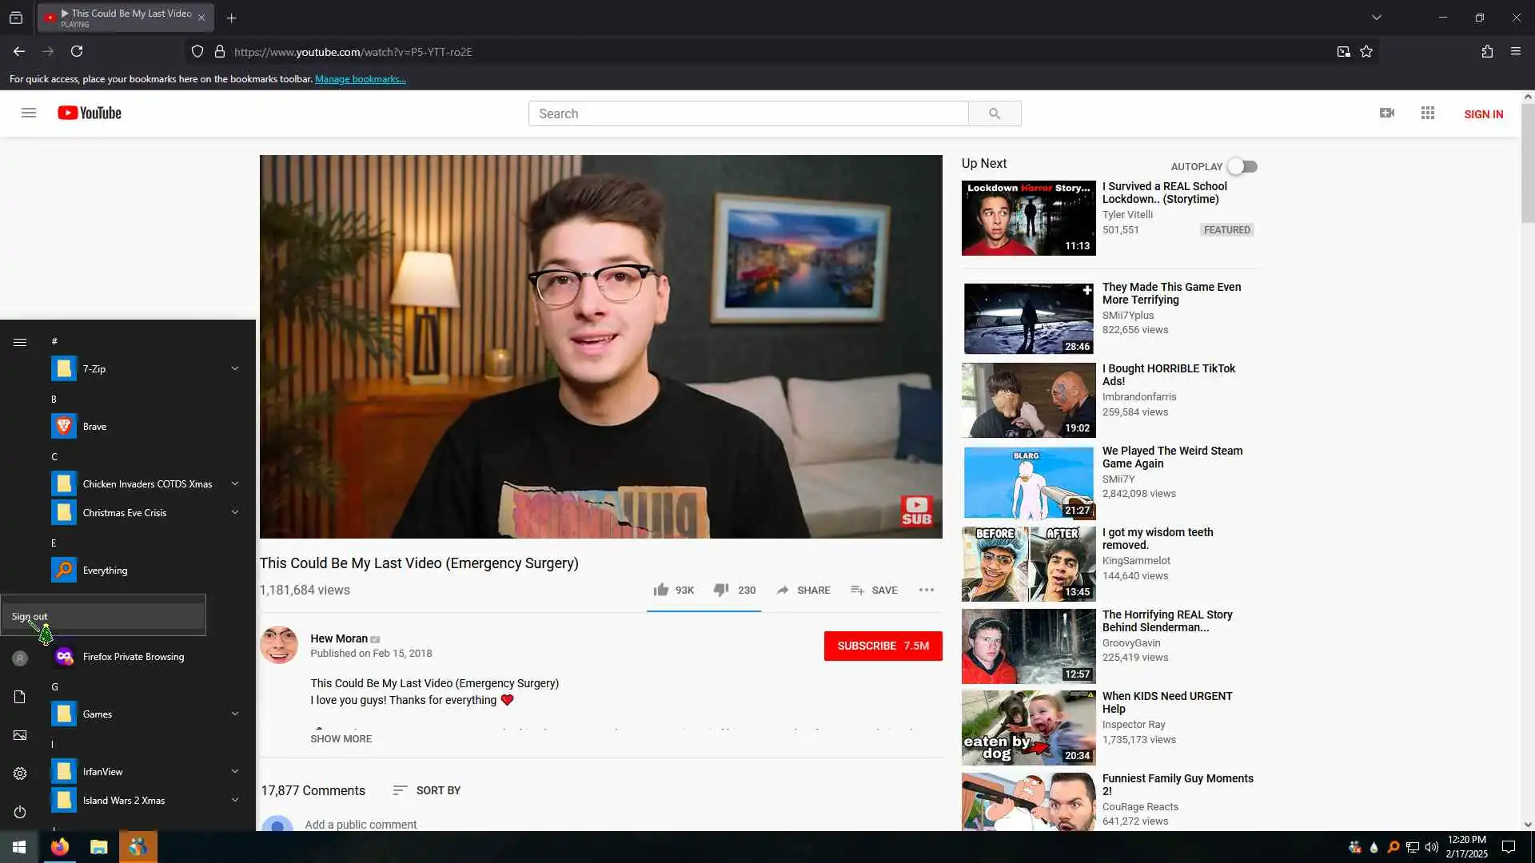The height and width of the screenshot is (863, 1535).
Task: Click the search magnifier button
Action: pos(995,113)
